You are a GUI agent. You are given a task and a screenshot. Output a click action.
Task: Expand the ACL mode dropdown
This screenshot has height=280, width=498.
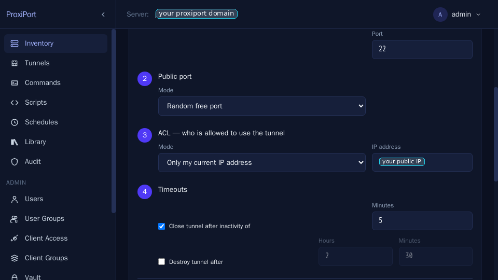pos(261,162)
